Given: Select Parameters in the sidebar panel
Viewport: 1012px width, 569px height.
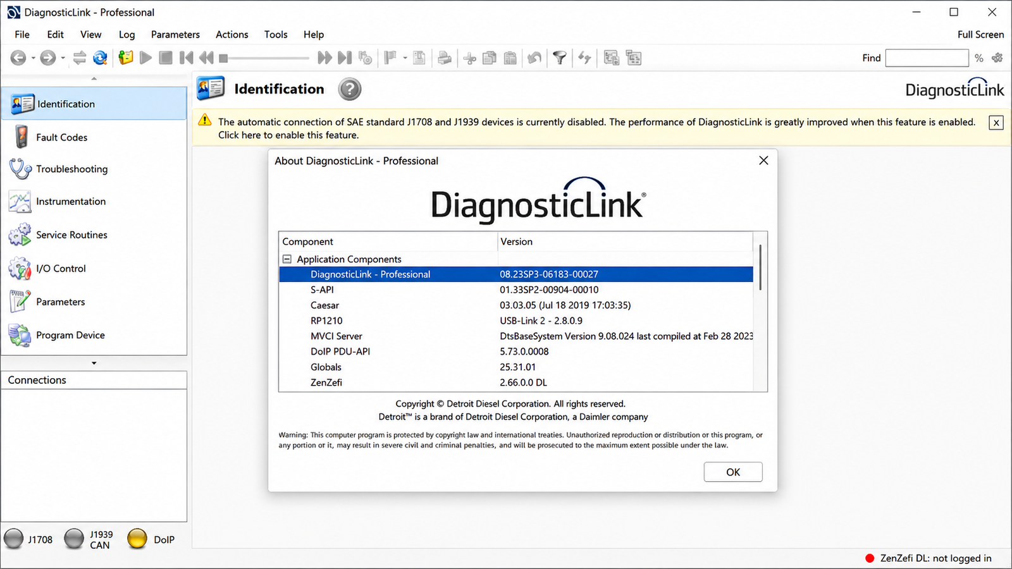Looking at the screenshot, I should pyautogui.click(x=94, y=302).
